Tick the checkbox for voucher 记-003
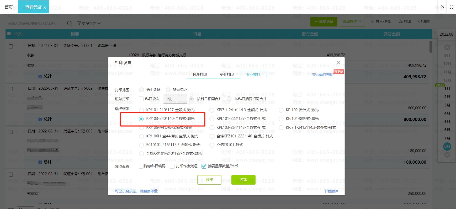Screen dimensions: 456x209 pyautogui.click(x=11, y=132)
